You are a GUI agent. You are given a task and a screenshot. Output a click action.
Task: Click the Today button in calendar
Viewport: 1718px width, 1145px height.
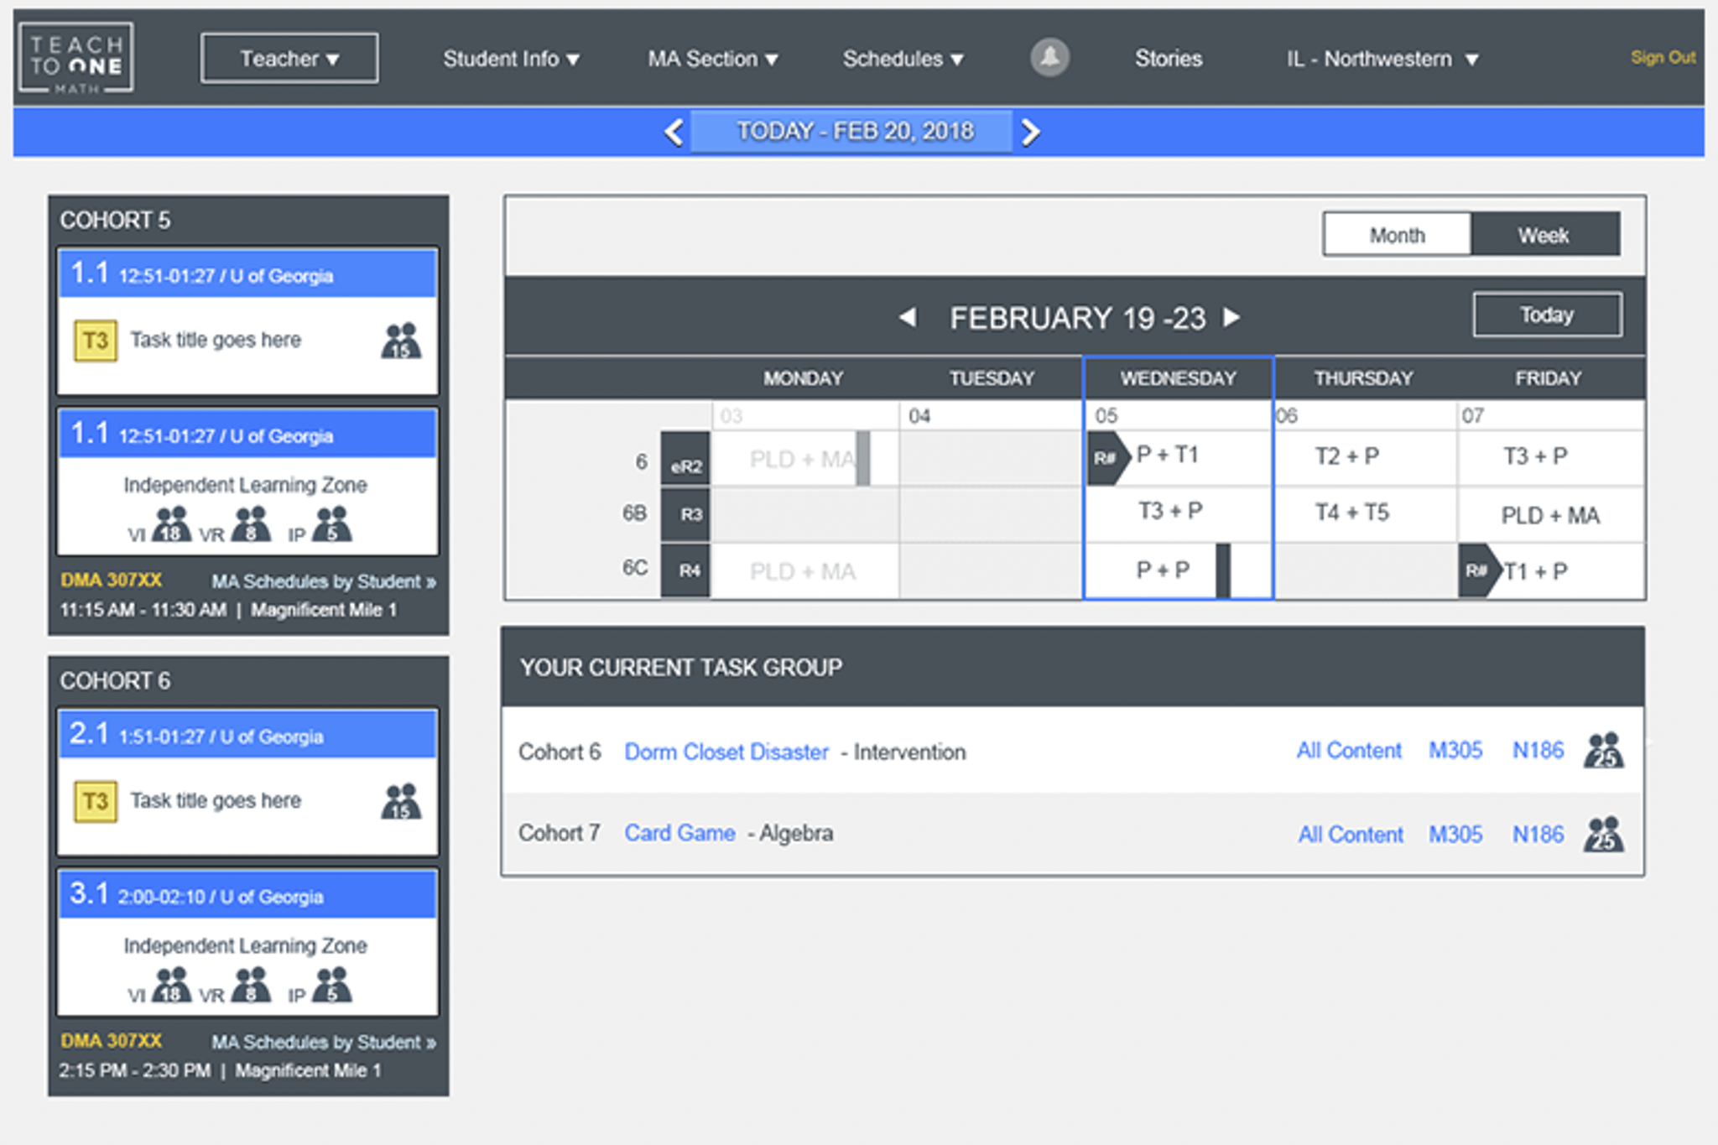[1546, 315]
